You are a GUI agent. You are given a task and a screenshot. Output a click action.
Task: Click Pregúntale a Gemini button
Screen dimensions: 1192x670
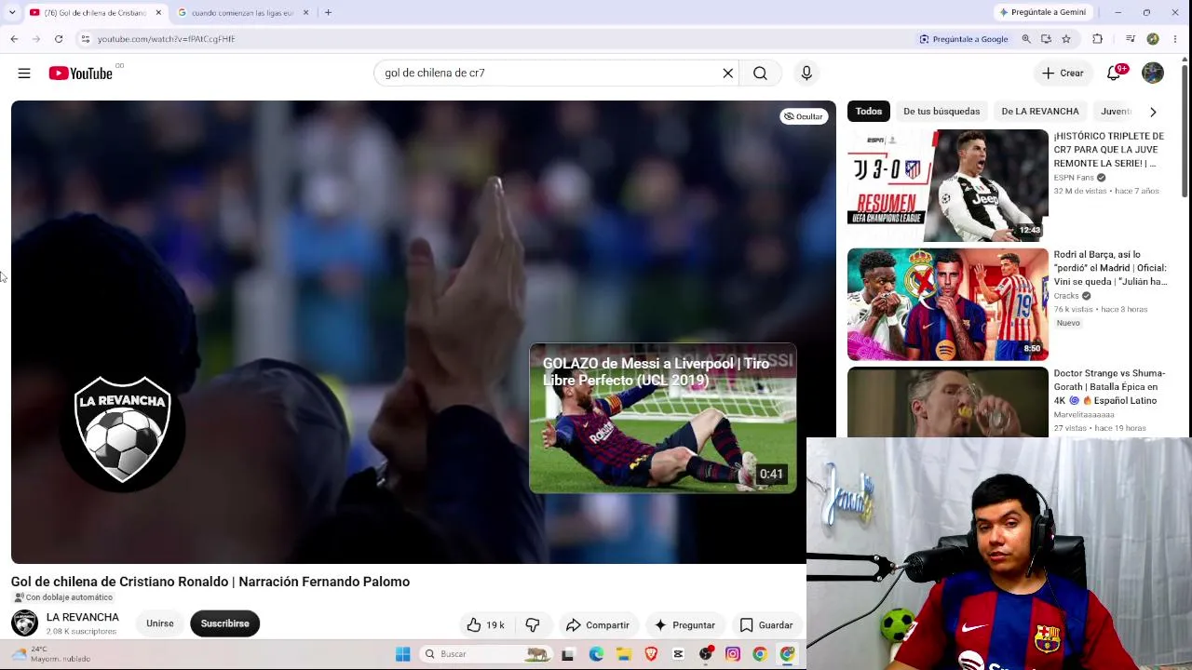tap(1041, 13)
